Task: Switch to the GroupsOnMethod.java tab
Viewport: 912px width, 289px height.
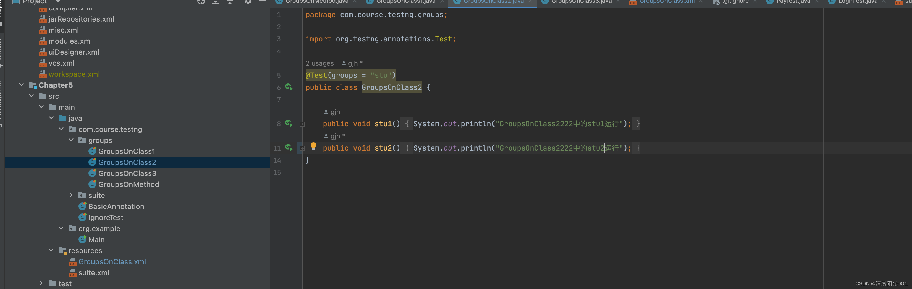Action: tap(317, 2)
